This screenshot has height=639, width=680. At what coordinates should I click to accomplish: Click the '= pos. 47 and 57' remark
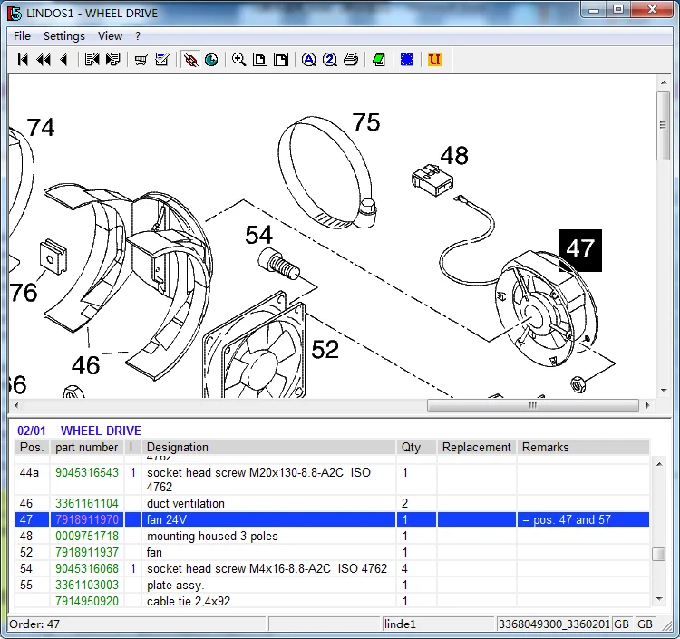coord(567,519)
